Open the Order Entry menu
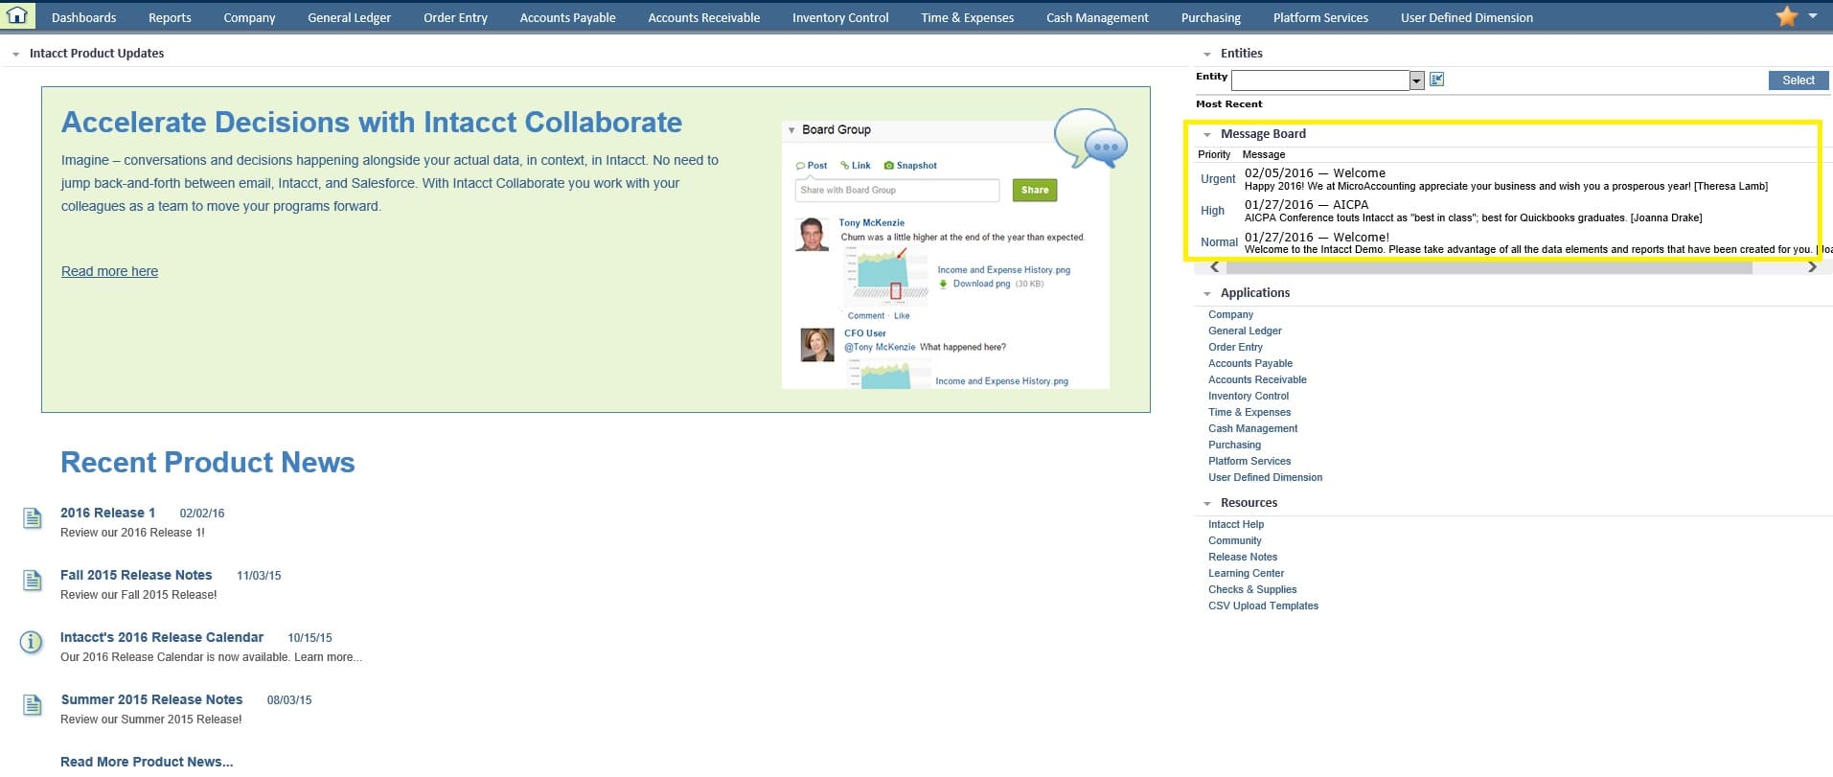Viewport: 1833px width, 777px height. pos(455,17)
